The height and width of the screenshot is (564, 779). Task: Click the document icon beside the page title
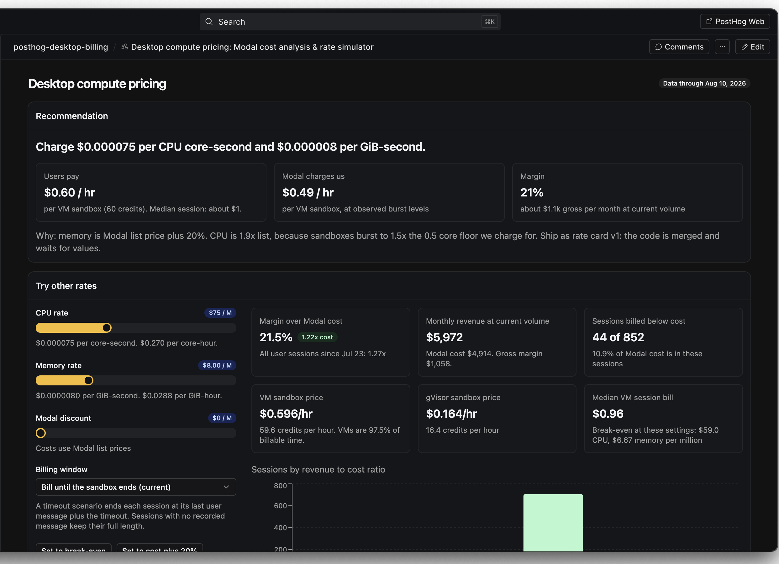click(x=125, y=47)
